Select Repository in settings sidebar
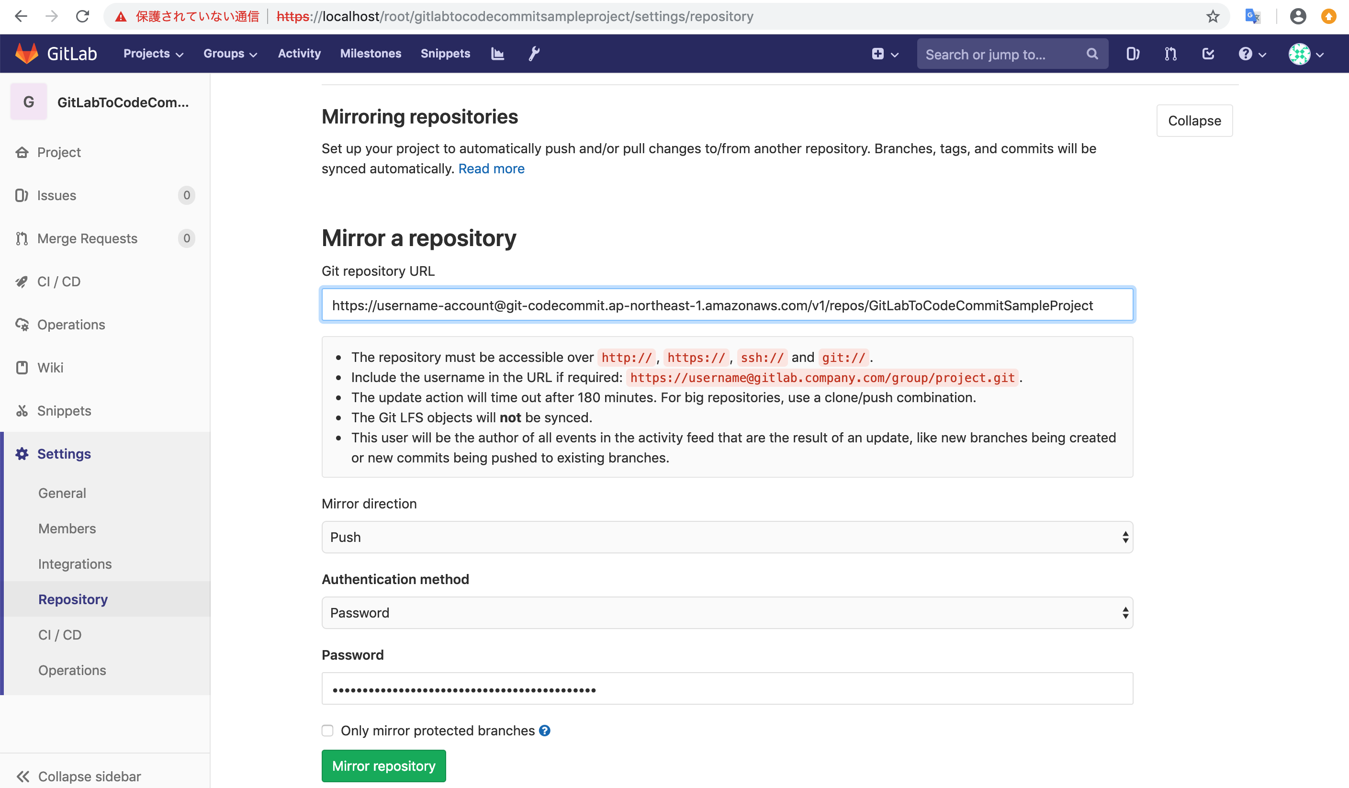This screenshot has width=1349, height=788. (x=73, y=599)
